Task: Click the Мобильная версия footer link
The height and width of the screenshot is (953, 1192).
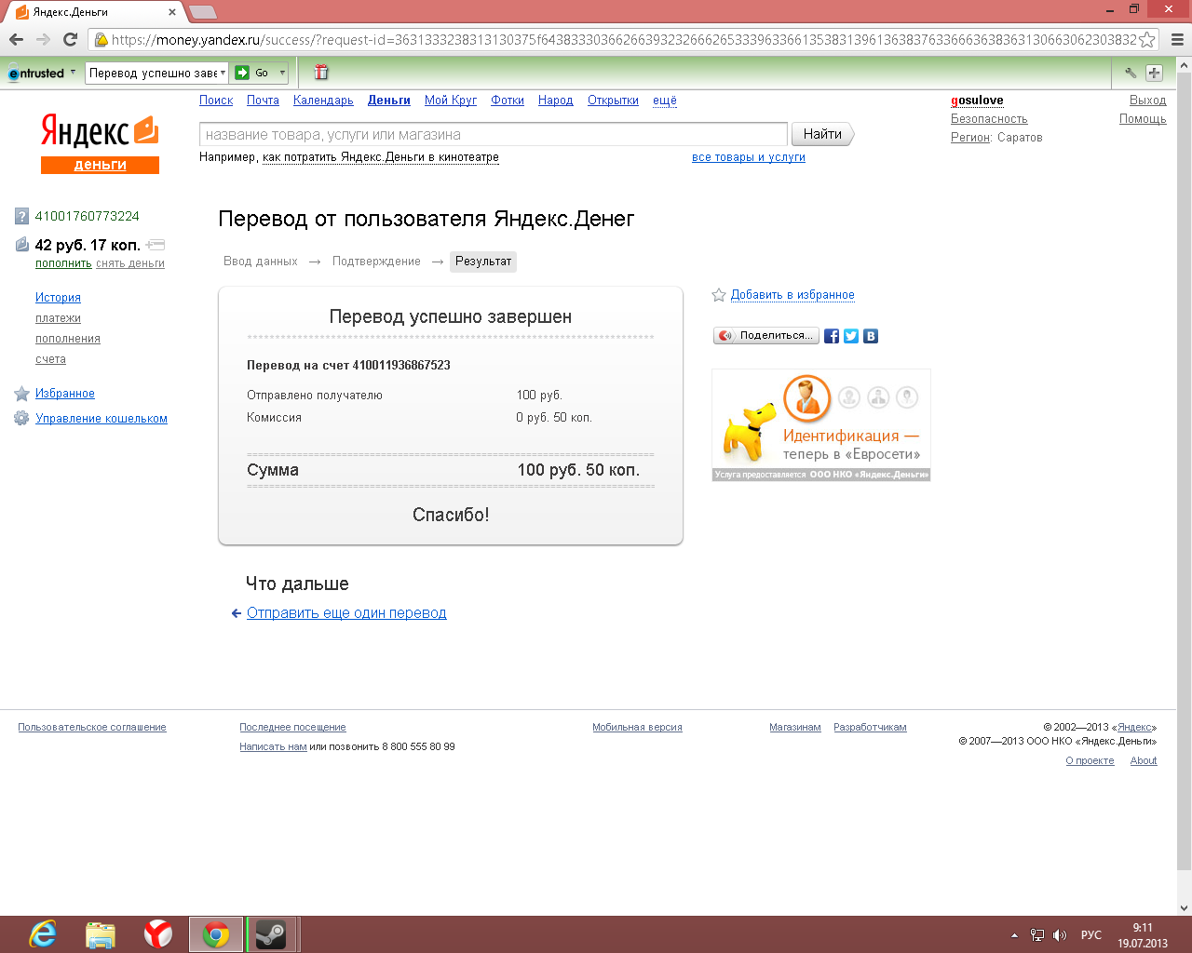Action: [637, 728]
